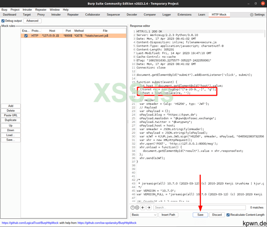Sort by the Port column header

68,31
